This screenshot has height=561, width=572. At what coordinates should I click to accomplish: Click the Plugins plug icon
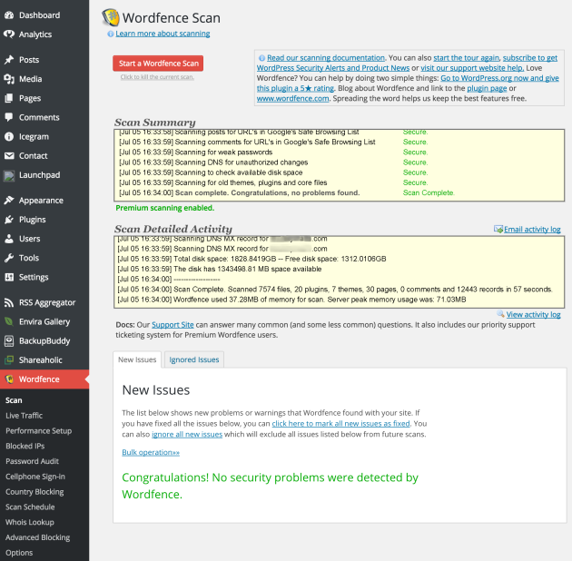click(x=9, y=220)
